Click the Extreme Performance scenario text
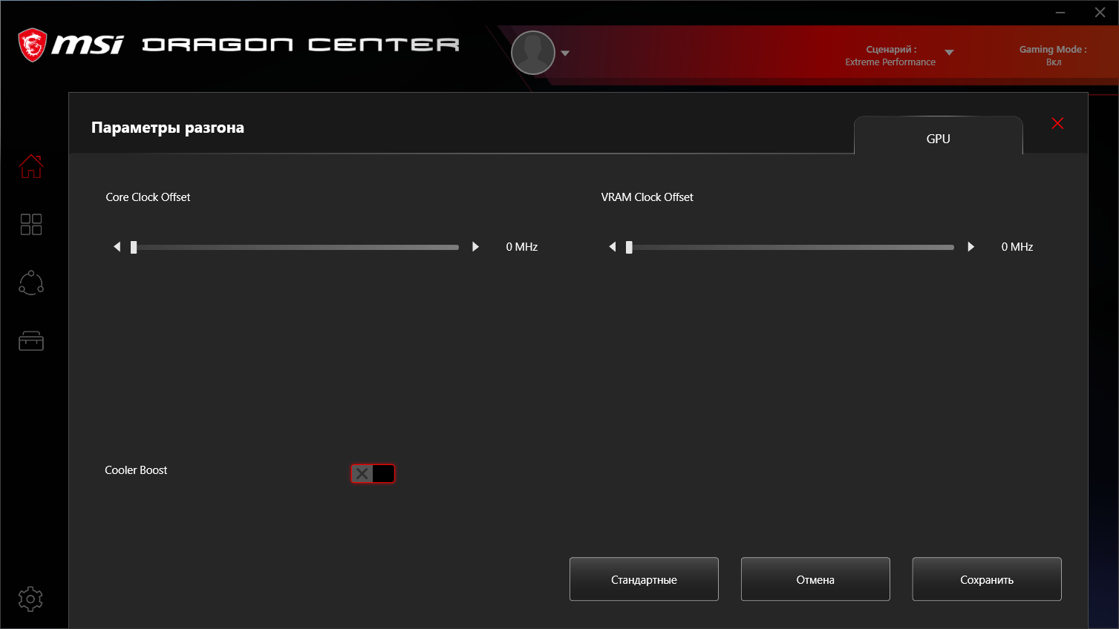This screenshot has width=1119, height=629. pos(890,62)
